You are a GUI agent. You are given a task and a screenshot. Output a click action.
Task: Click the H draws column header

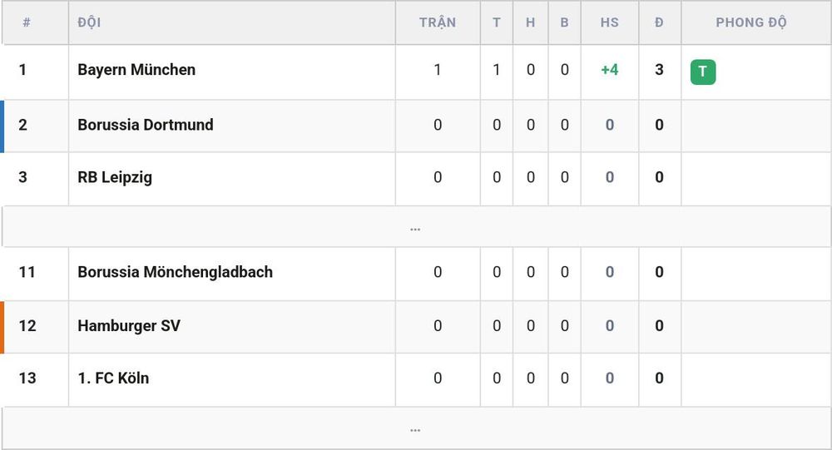pos(530,22)
